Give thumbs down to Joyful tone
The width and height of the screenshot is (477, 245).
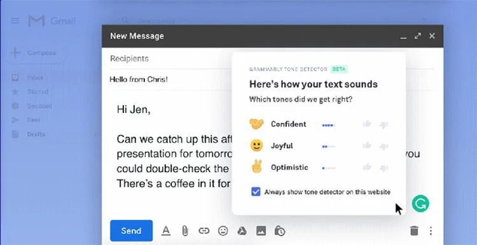point(384,147)
